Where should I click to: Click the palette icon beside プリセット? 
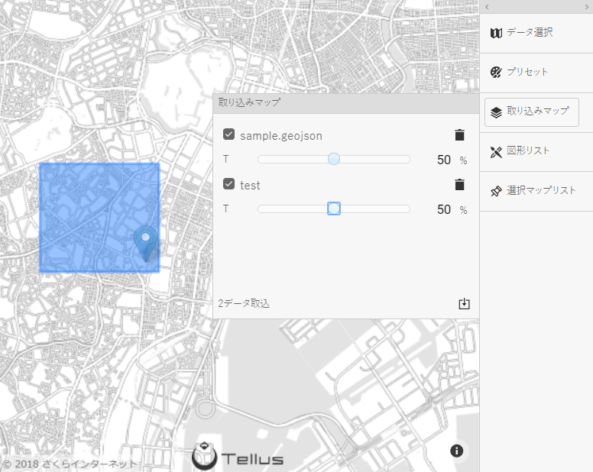496,72
